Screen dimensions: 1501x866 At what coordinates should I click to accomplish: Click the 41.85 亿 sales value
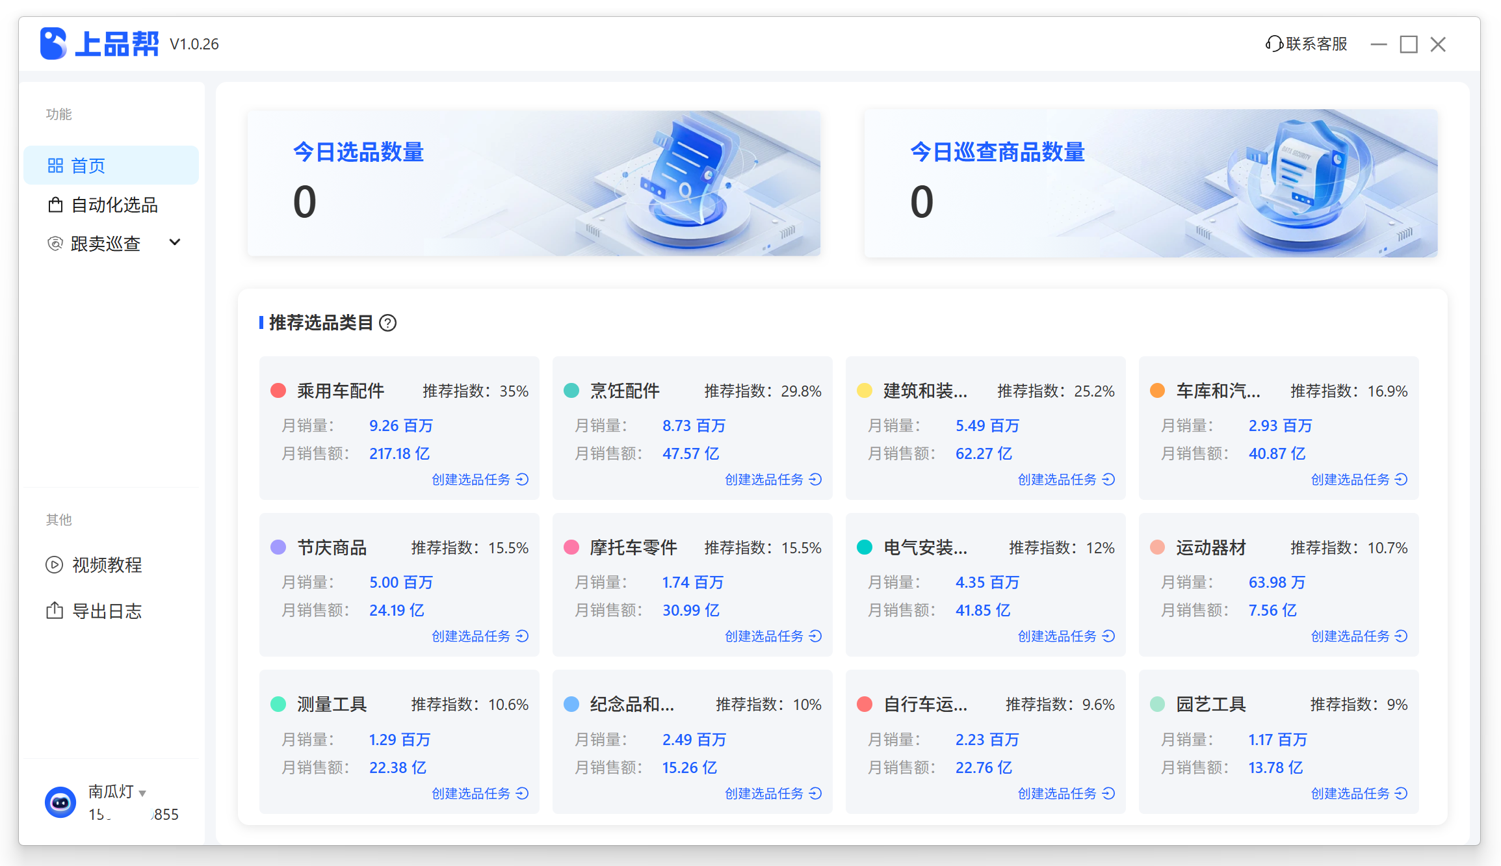(983, 610)
